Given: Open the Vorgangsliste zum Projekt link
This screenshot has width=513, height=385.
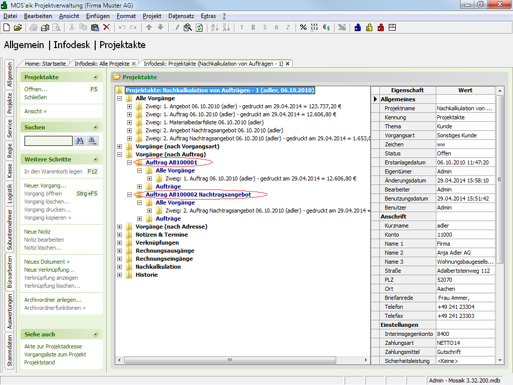Looking at the screenshot, I should tap(55, 354).
